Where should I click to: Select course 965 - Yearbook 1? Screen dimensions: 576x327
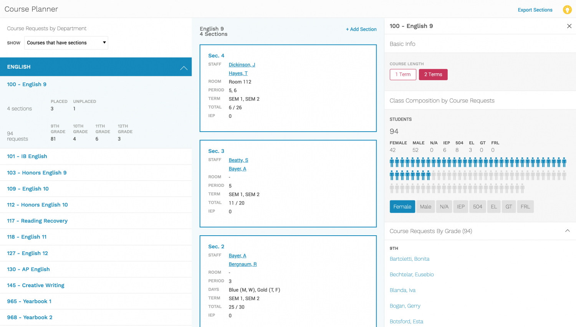[x=29, y=301]
